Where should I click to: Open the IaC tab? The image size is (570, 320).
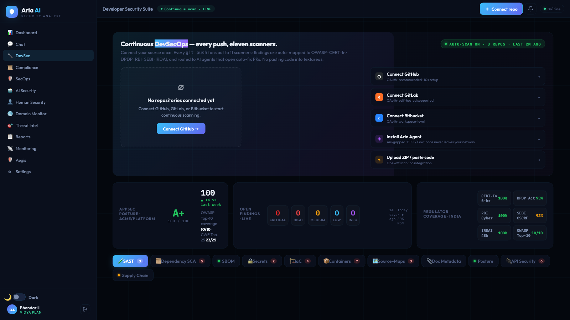(x=300, y=261)
